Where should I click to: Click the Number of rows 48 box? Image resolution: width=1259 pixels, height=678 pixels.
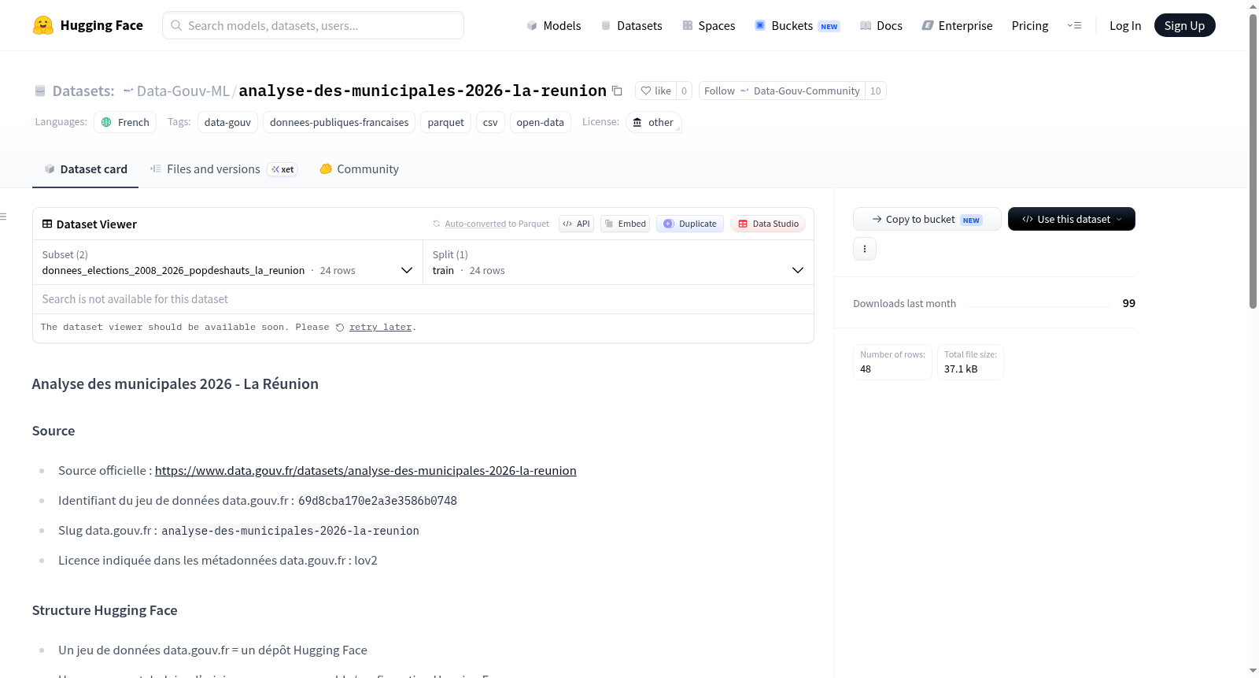coord(892,362)
